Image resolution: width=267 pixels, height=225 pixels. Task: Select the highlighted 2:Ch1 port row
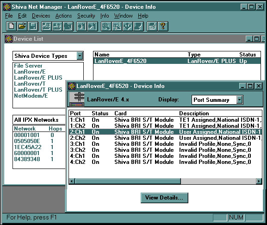tap(165, 132)
